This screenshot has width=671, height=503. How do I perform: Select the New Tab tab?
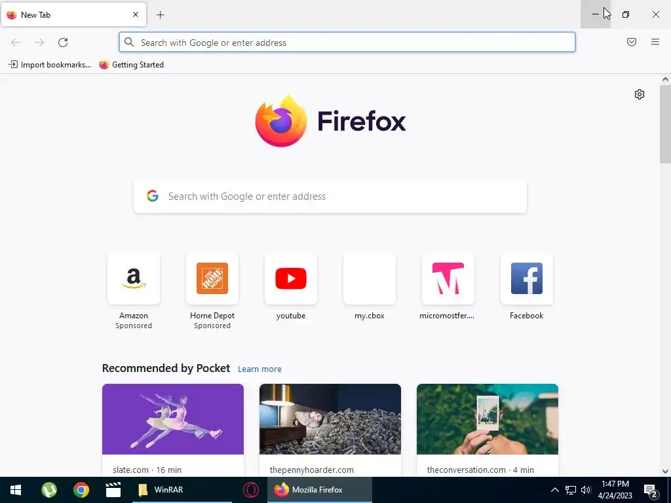click(x=73, y=14)
